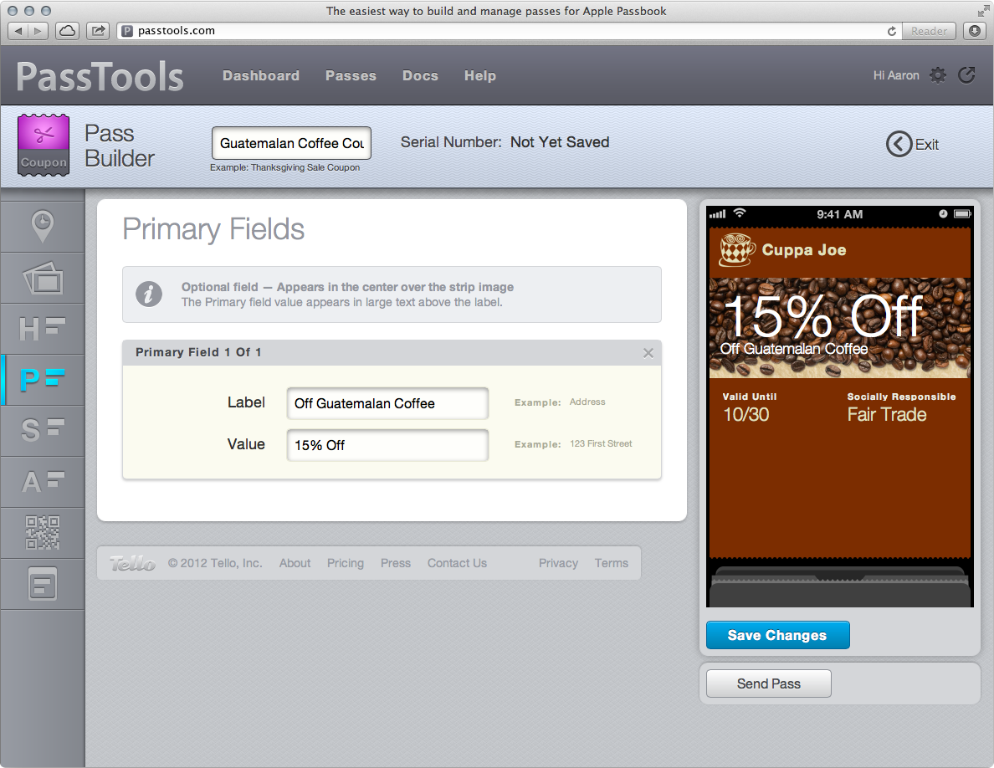The width and height of the screenshot is (994, 768).
Task: Click the PassTools logo
Action: [x=100, y=77]
